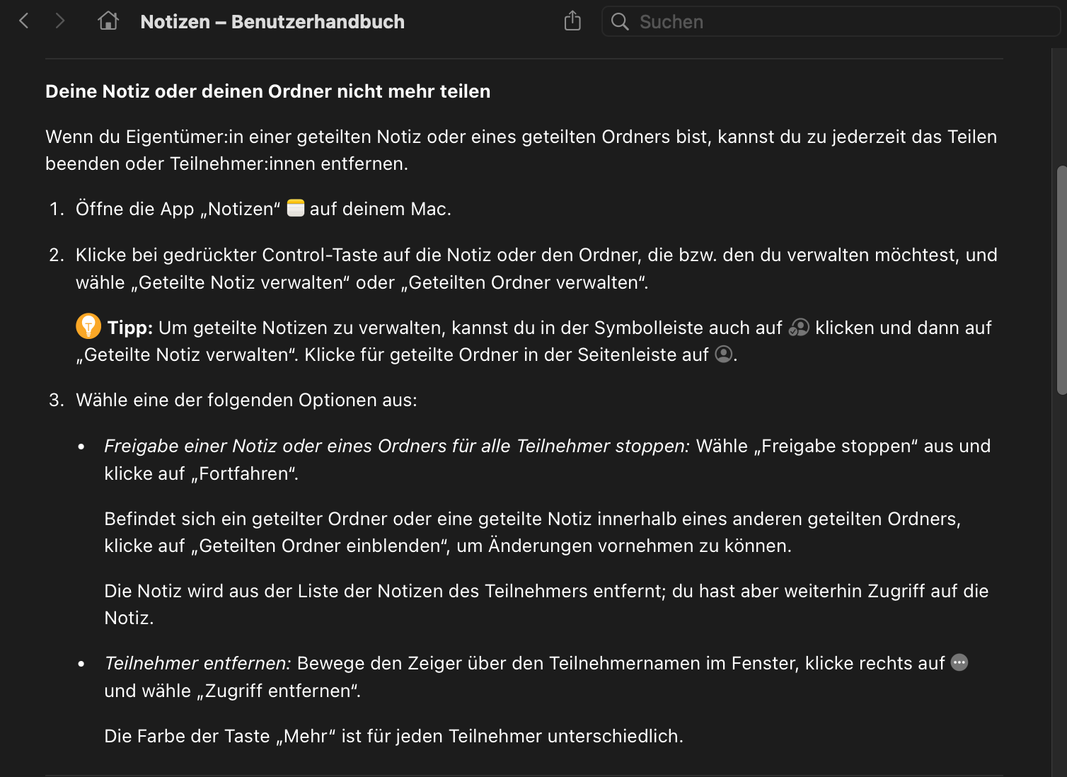This screenshot has width=1067, height=777.
Task: Click step 1 text 'Öffne die App'
Action: tap(134, 209)
